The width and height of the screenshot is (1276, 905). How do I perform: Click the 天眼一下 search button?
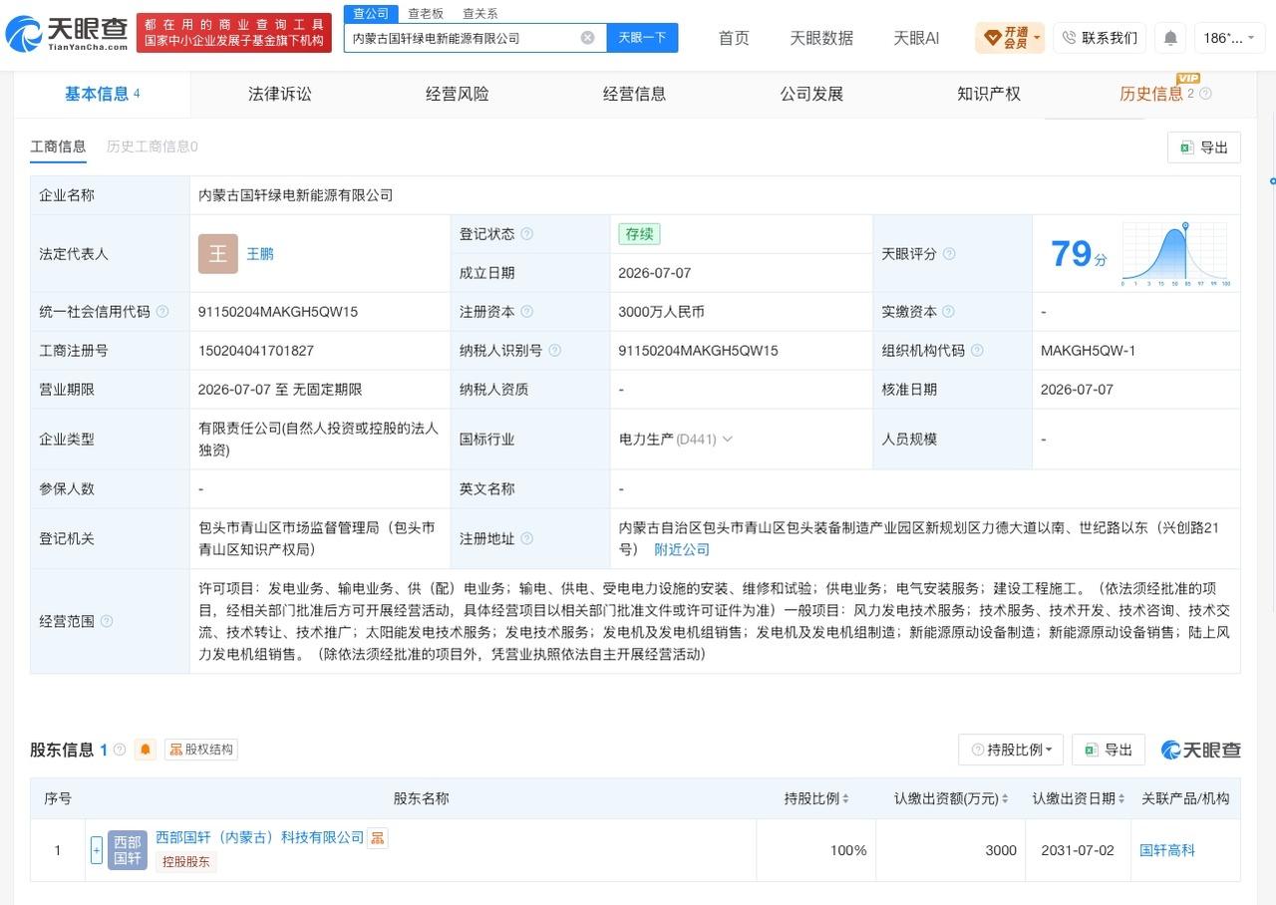[x=642, y=38]
